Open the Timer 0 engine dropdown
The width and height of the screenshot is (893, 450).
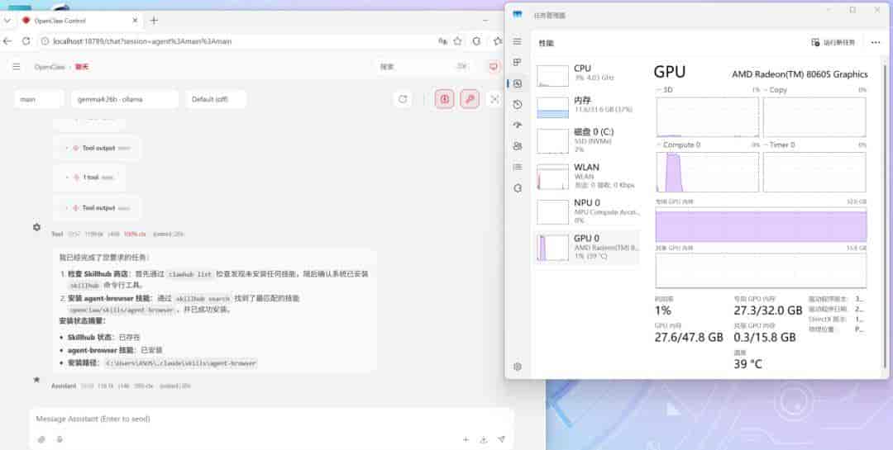pyautogui.click(x=779, y=145)
